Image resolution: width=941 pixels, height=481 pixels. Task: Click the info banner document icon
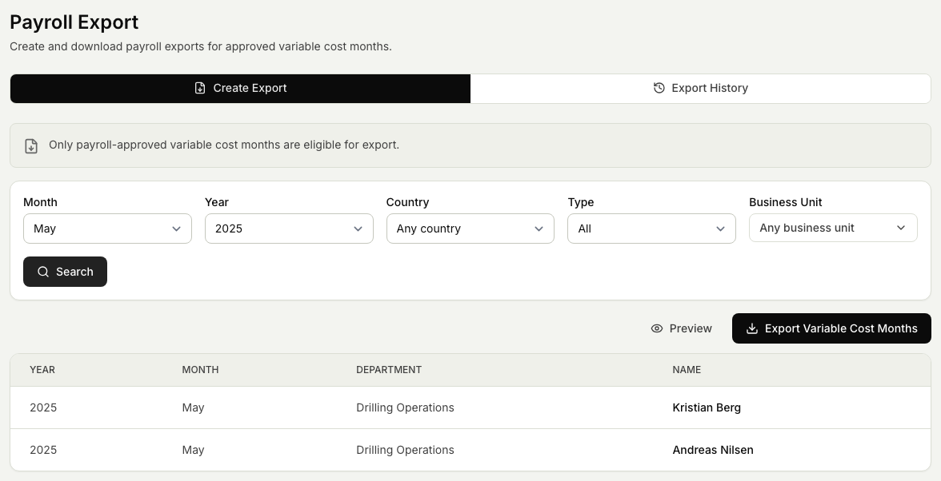31,145
